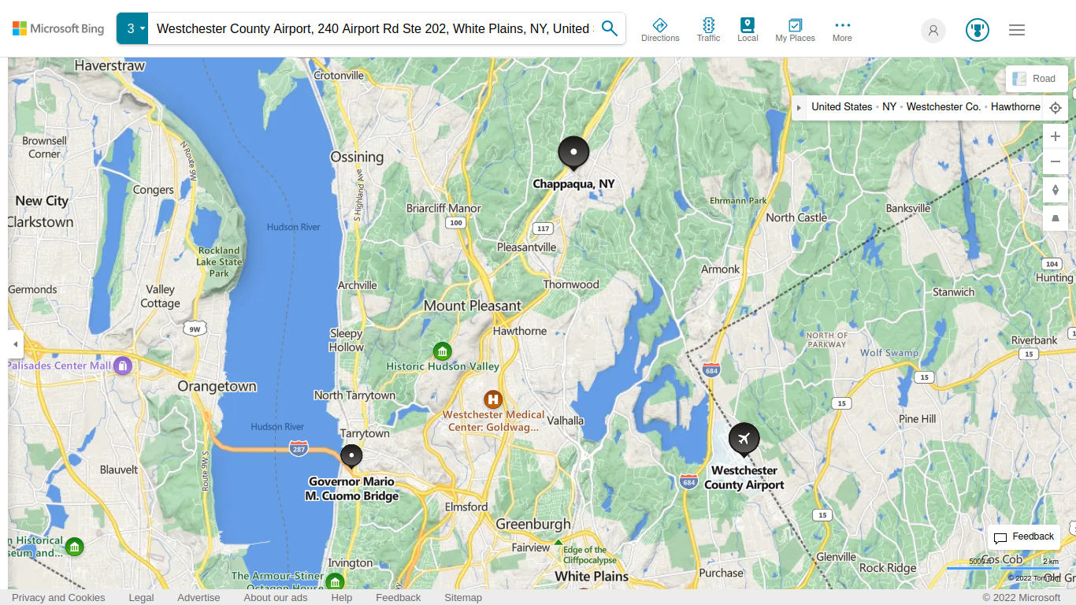Screen dimensions: 1076x605
Task: Click the Pleasantville map label
Action: pyautogui.click(x=527, y=247)
